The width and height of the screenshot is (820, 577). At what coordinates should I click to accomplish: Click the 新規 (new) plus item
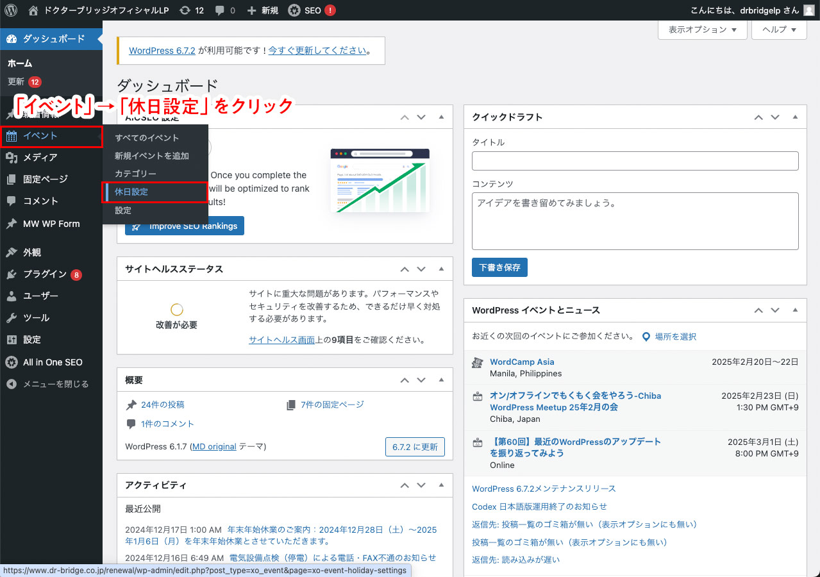pyautogui.click(x=262, y=10)
